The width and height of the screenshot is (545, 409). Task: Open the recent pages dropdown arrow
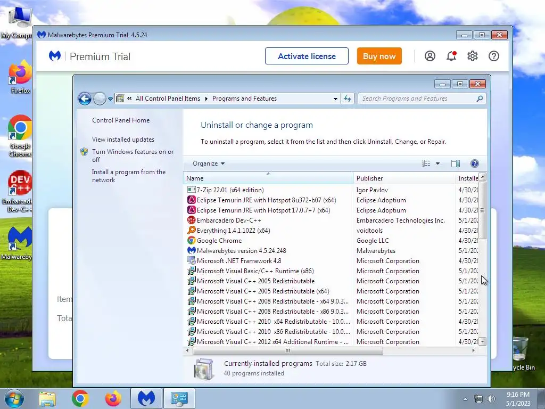pos(110,99)
